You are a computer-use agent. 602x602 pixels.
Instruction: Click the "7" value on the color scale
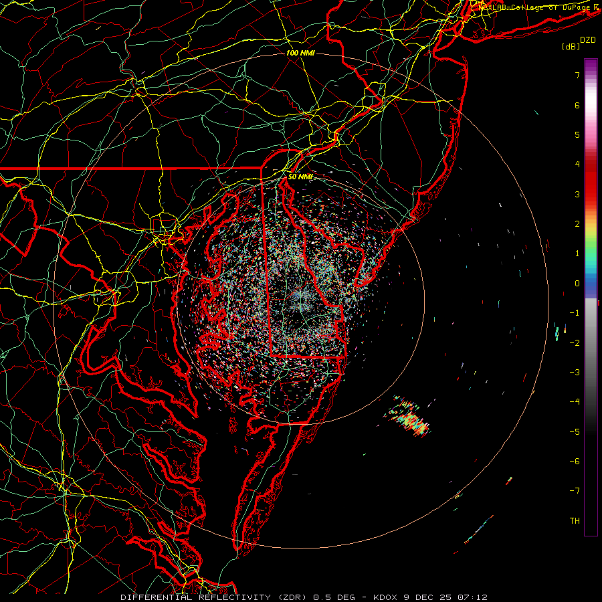click(577, 75)
